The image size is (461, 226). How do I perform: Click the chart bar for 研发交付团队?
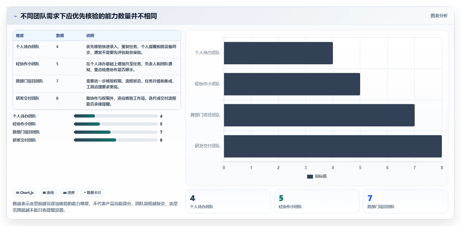click(333, 146)
